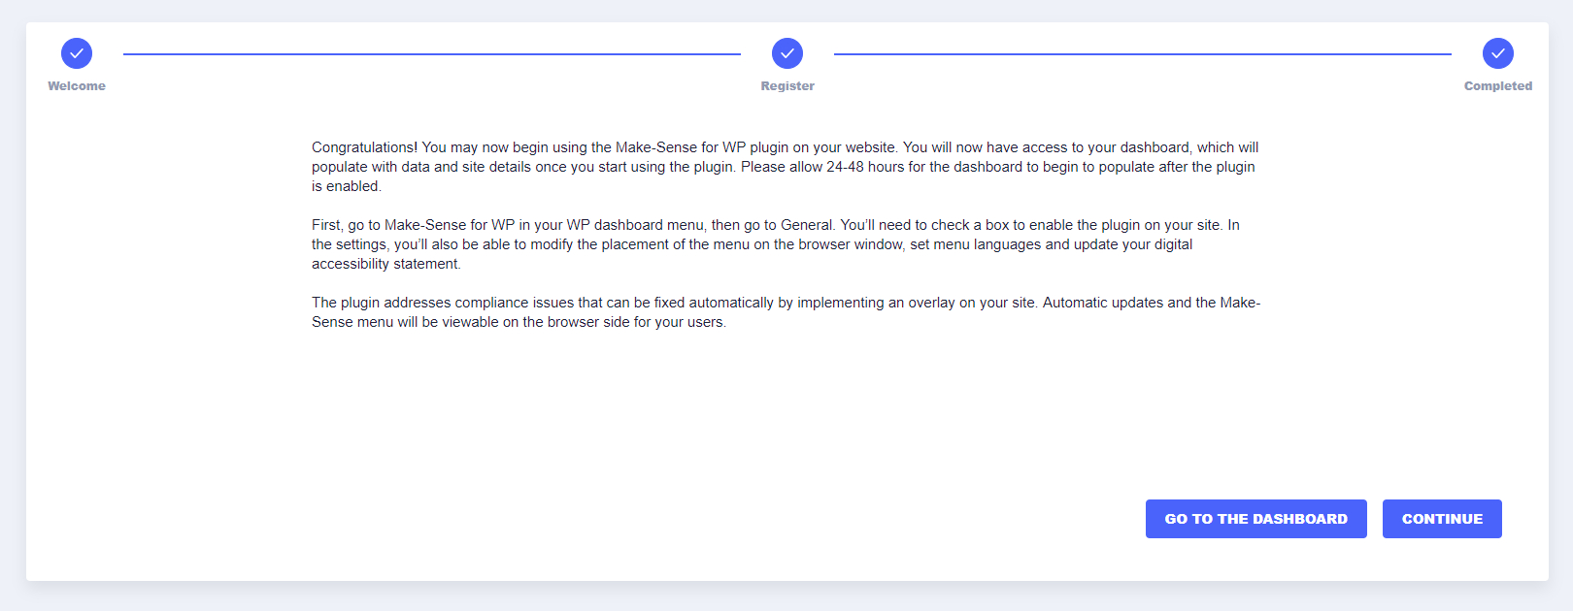Click the CONTINUE button

1442,519
